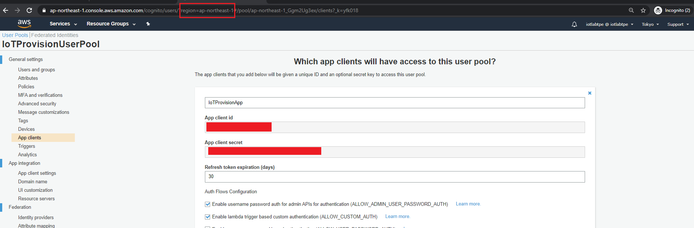Open Message customizations

(44, 112)
